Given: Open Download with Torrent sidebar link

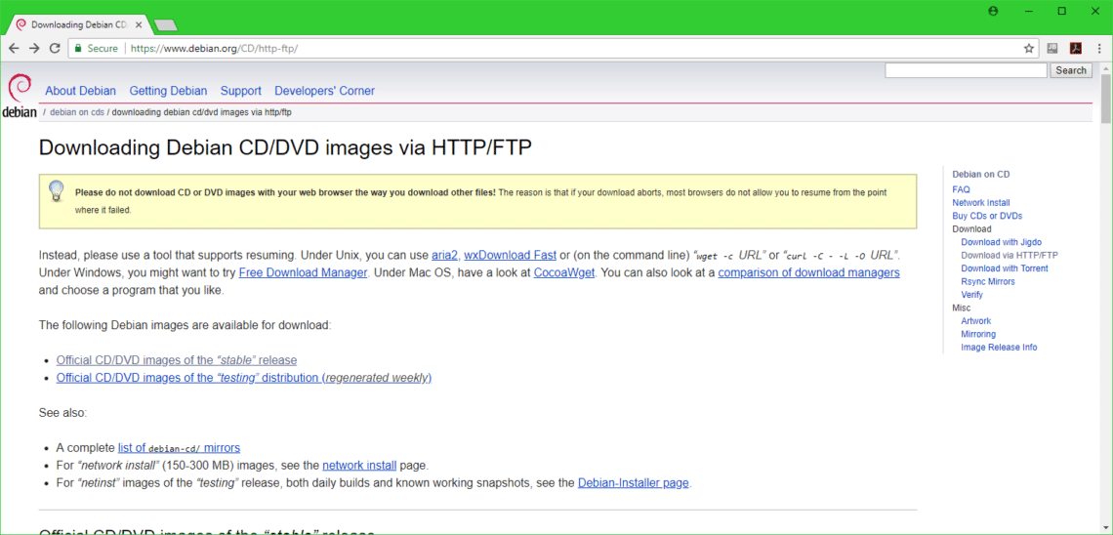Looking at the screenshot, I should pyautogui.click(x=1005, y=268).
